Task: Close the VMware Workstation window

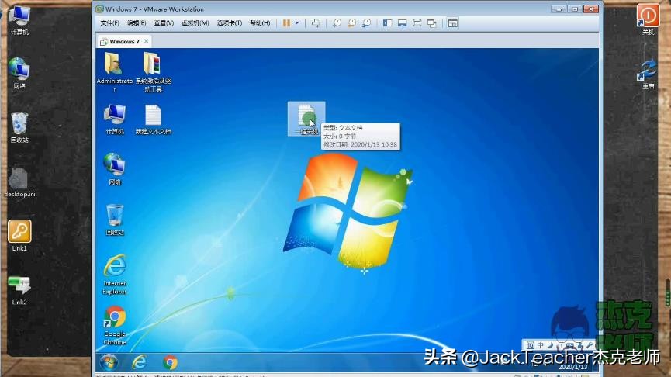Action: [x=591, y=9]
